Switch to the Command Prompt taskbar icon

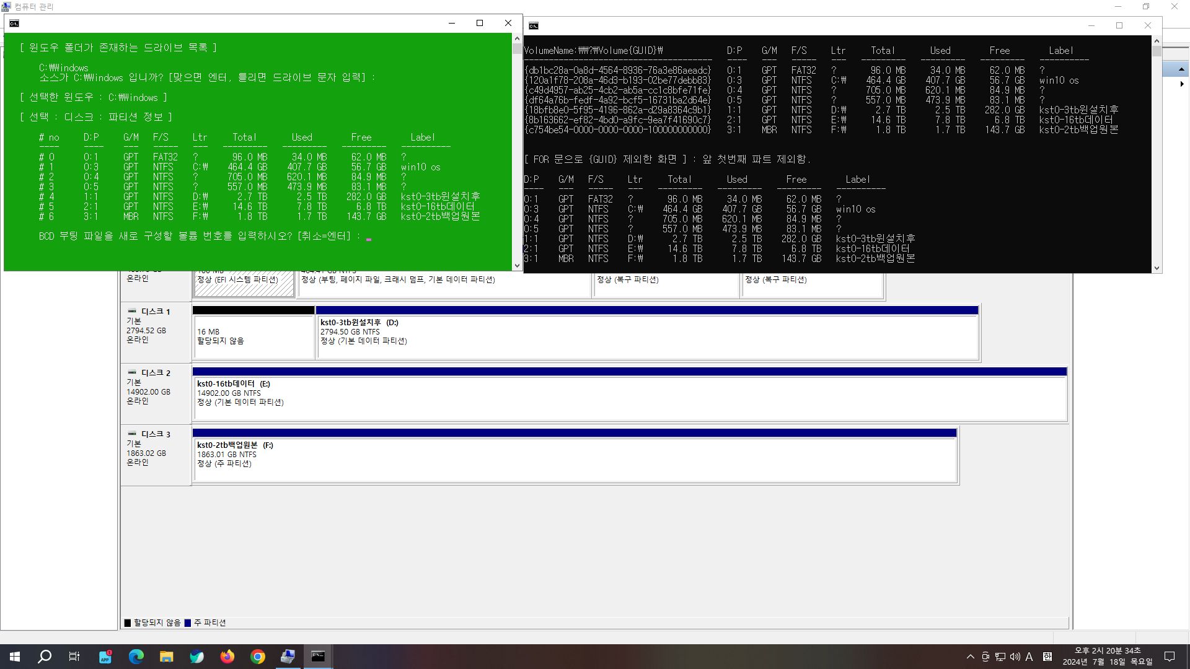(318, 657)
